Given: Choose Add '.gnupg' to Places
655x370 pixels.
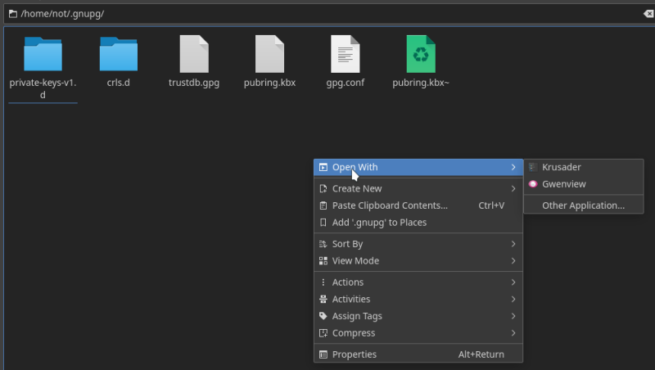Looking at the screenshot, I should coord(418,223).
